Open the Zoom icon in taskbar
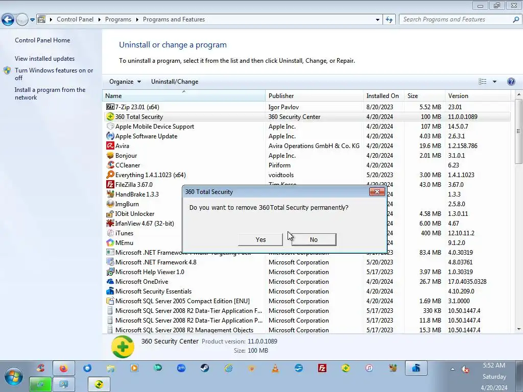 [181, 368]
